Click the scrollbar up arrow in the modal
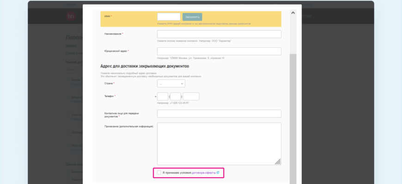 pyautogui.click(x=293, y=13)
